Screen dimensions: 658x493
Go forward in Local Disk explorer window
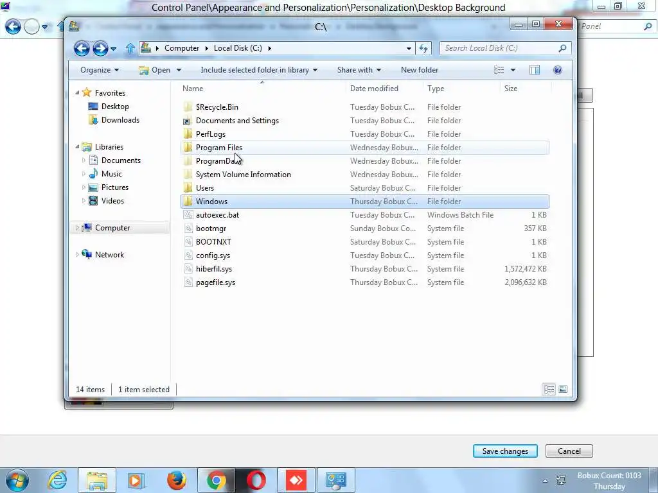[x=100, y=49]
